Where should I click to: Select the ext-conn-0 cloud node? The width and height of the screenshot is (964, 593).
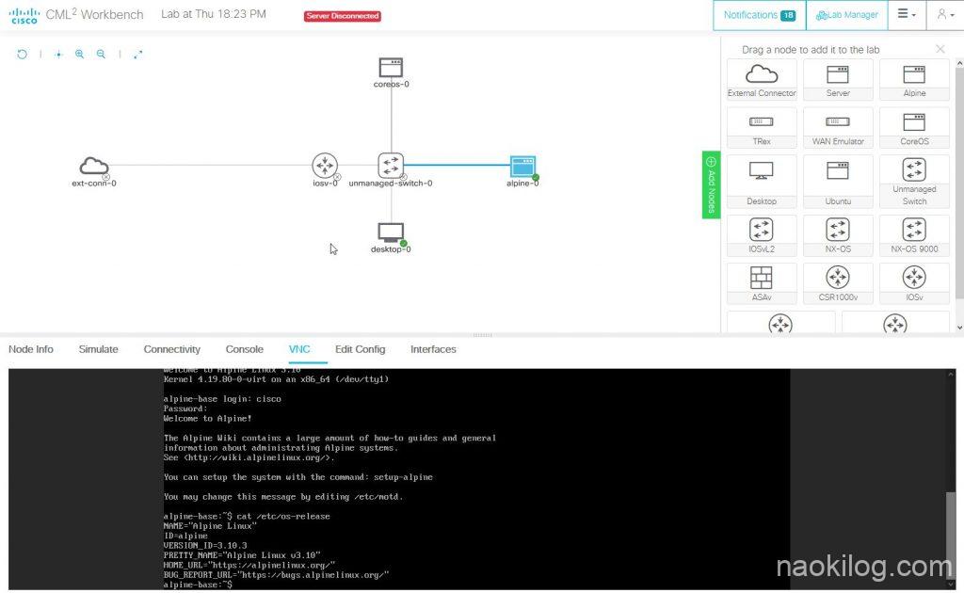pos(94,166)
